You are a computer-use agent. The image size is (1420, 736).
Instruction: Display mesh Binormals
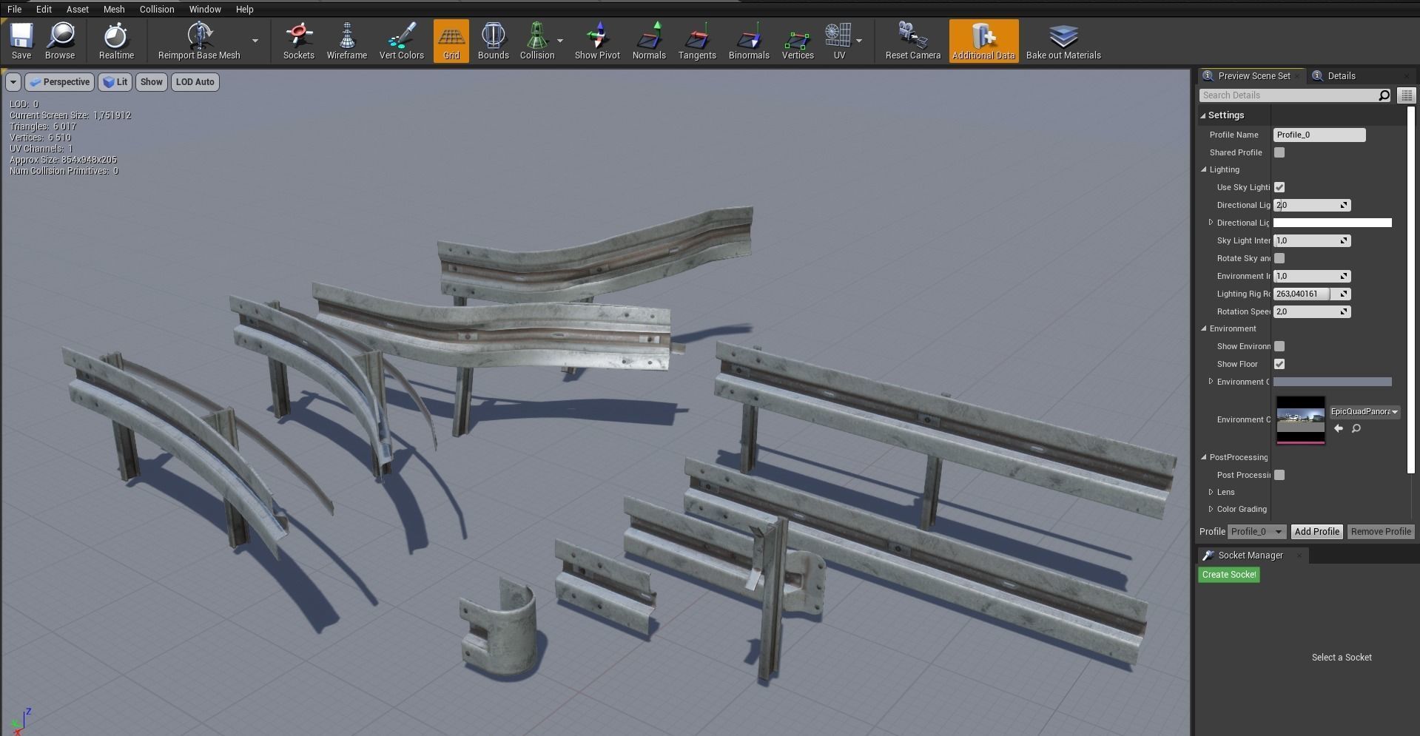click(749, 41)
